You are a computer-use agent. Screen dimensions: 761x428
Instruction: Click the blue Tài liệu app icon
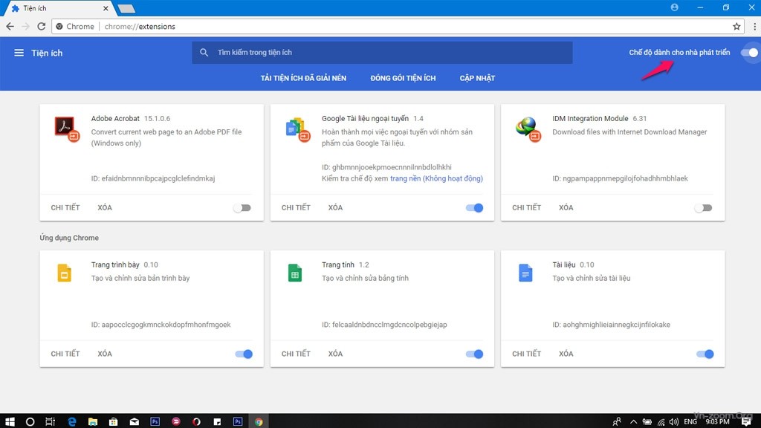pos(525,273)
